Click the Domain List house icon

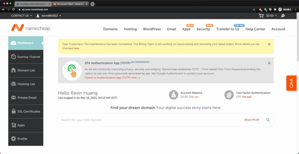pyautogui.click(x=13, y=70)
